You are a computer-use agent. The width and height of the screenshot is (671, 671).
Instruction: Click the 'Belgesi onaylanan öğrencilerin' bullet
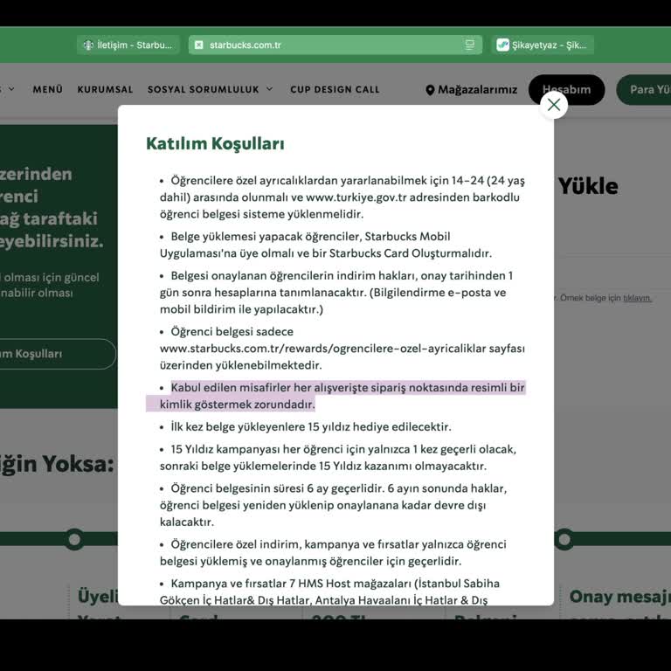tap(335, 293)
